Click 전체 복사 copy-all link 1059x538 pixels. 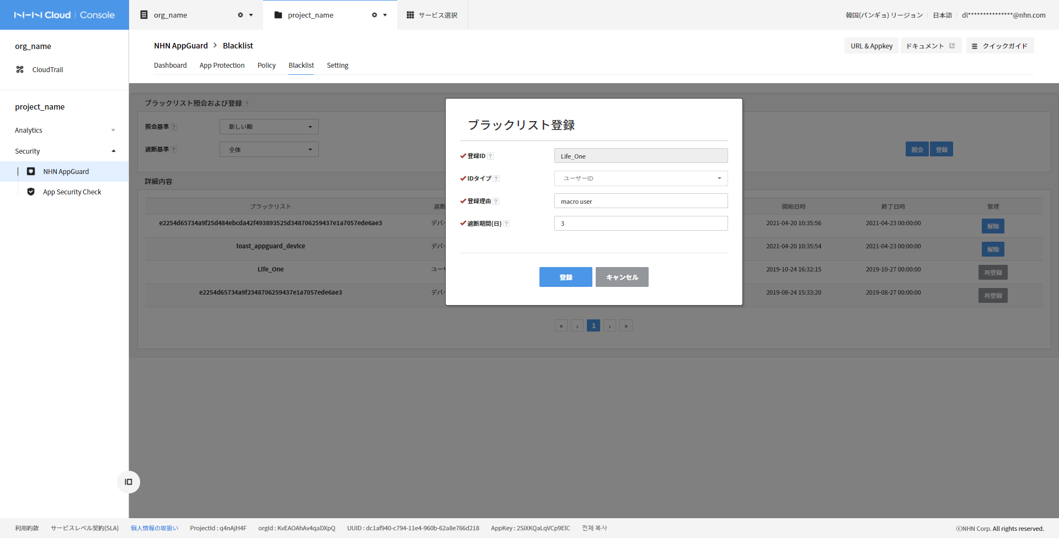595,528
